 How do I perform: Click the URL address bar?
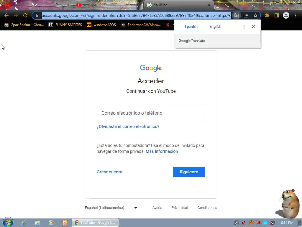136,15
